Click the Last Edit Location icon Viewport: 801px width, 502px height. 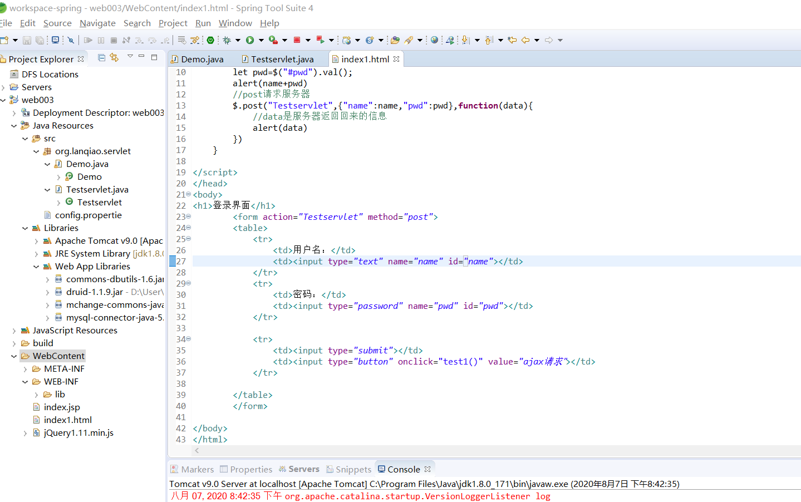click(512, 40)
